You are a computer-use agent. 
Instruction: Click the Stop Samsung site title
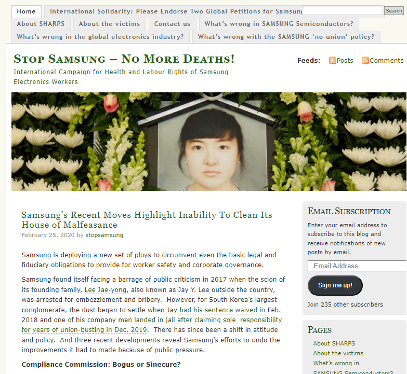coord(124,59)
